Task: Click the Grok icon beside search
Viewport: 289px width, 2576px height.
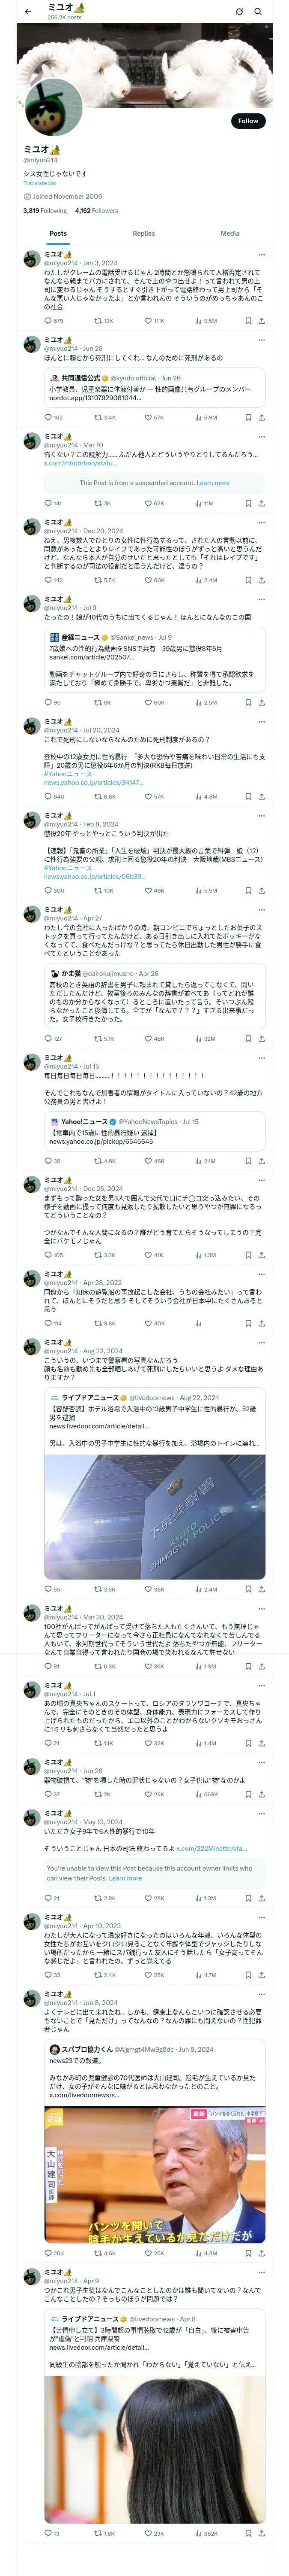Action: (238, 11)
